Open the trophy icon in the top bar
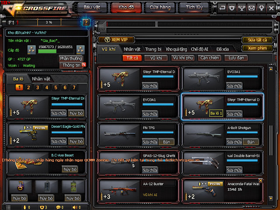Screen dimensions: 280x210 (241, 8)
